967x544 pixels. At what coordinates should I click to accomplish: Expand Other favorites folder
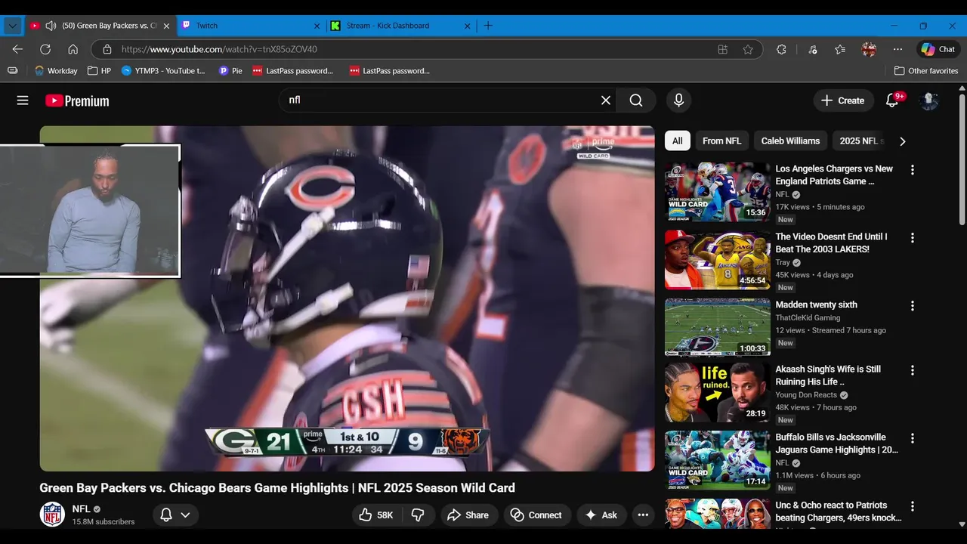(x=925, y=70)
